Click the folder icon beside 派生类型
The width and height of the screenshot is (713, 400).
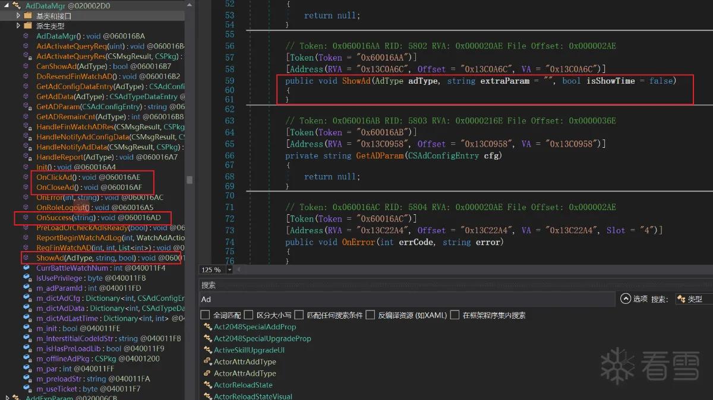pyautogui.click(x=27, y=26)
